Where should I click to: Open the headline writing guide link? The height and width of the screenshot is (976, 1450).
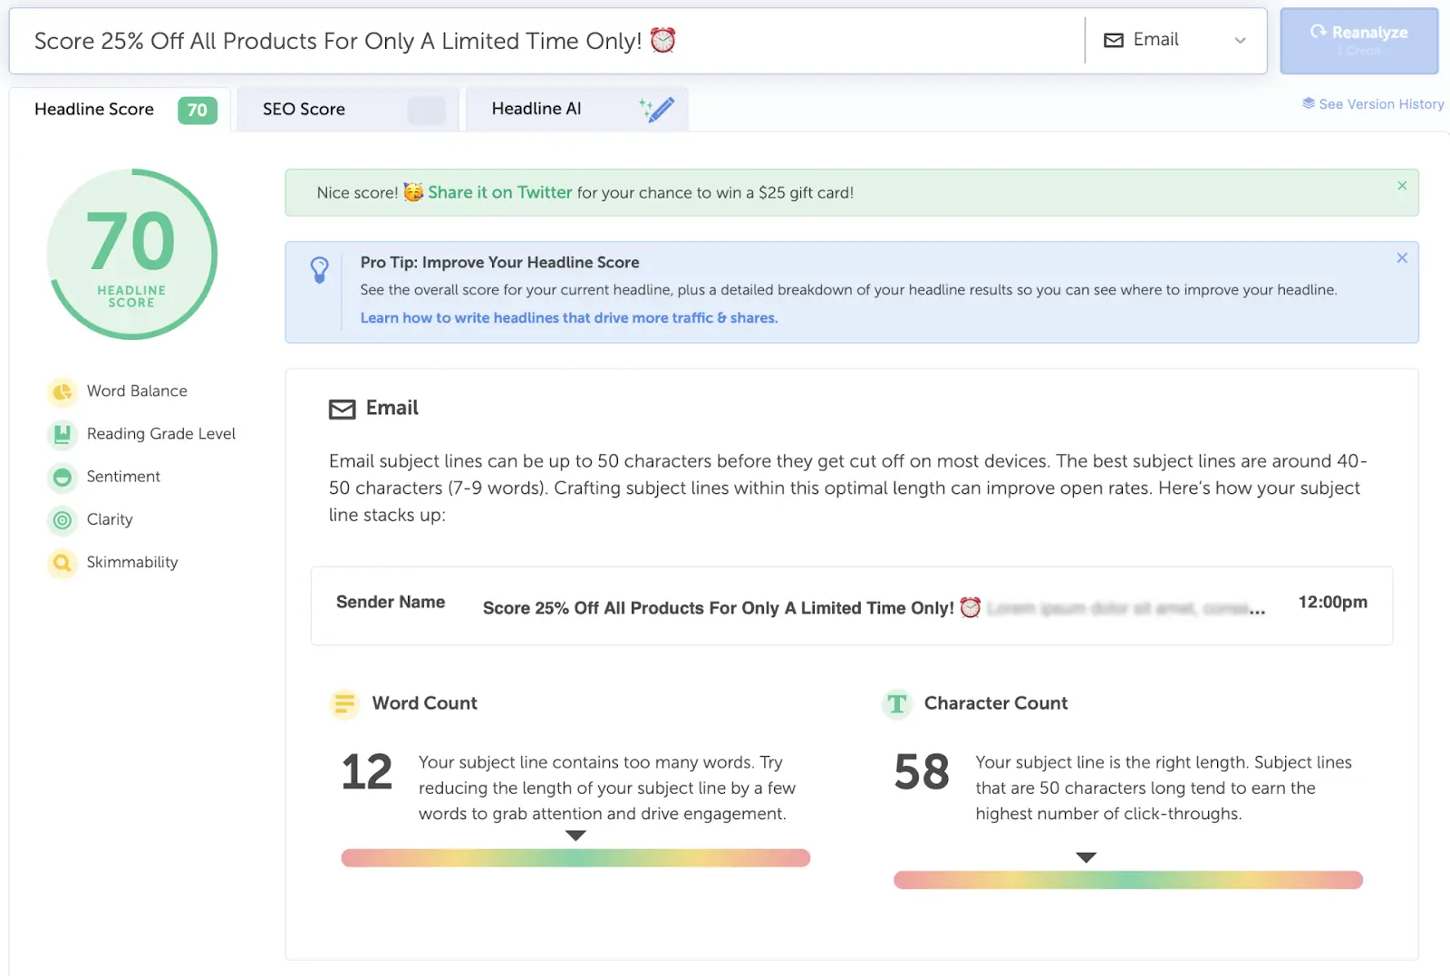tap(569, 317)
